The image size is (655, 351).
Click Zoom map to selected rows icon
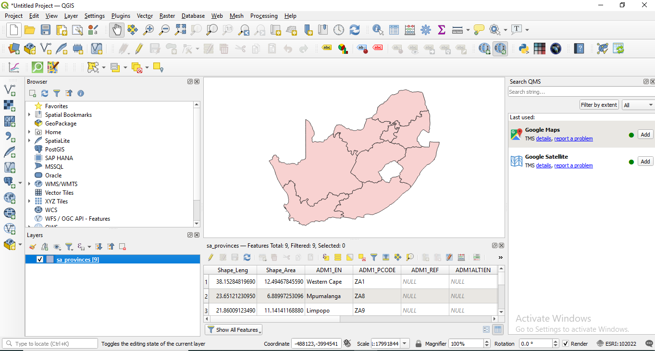(x=410, y=257)
